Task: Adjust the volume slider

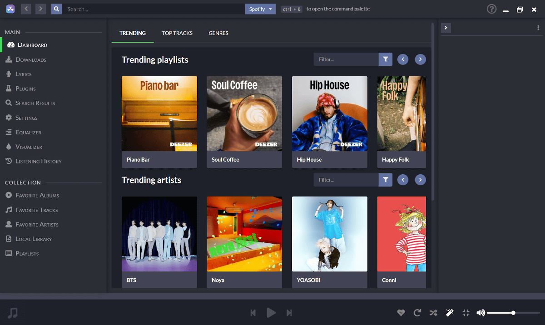Action: pos(513,313)
